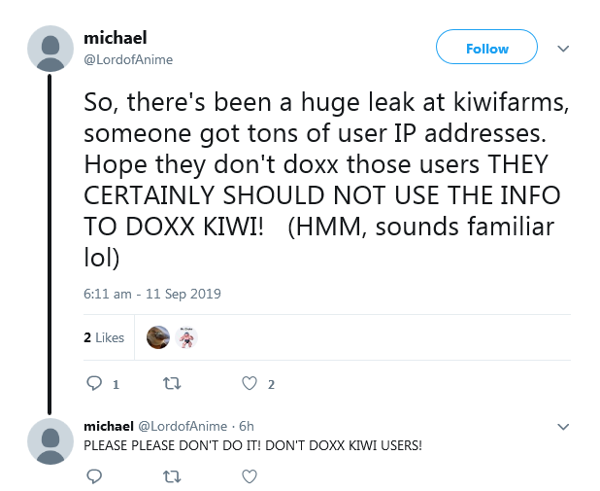Open the chevron menu on reply tweet
The height and width of the screenshot is (491, 600).
coord(563,427)
